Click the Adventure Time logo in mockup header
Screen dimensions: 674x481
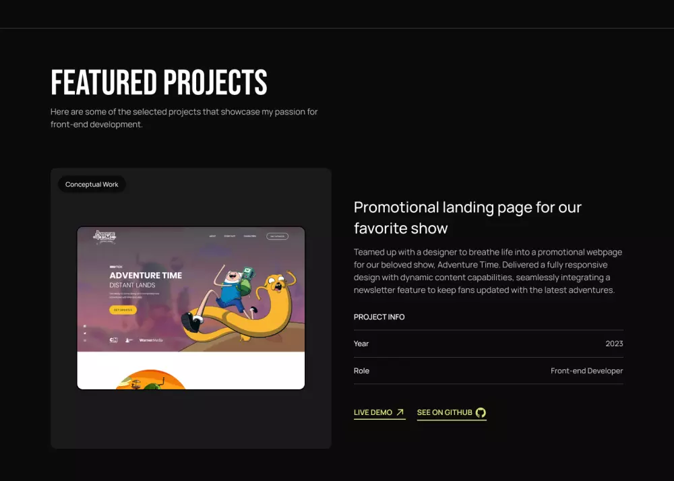tap(104, 236)
